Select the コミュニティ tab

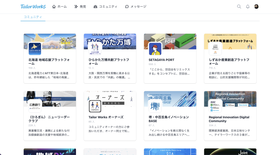(33, 17)
